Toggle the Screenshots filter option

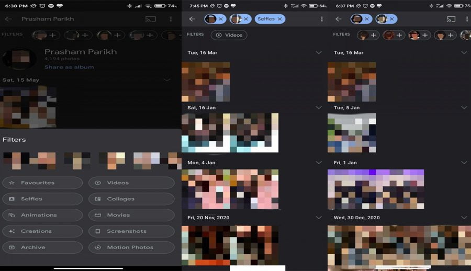[x=131, y=231]
